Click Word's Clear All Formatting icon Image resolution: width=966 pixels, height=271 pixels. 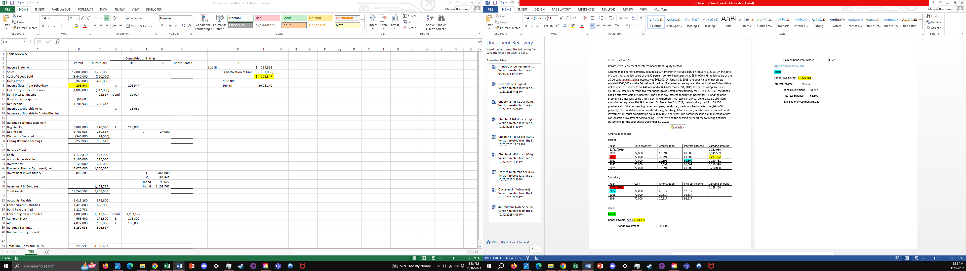pyautogui.click(x=585, y=18)
